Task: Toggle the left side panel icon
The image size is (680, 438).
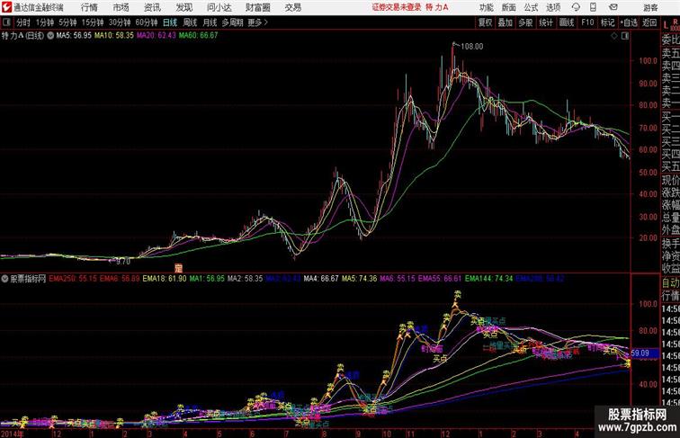Action: pyautogui.click(x=6, y=22)
